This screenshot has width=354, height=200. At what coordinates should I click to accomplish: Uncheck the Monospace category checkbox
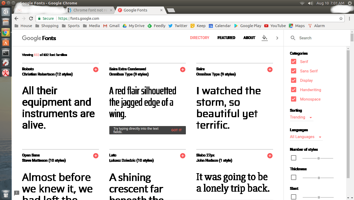(x=294, y=99)
